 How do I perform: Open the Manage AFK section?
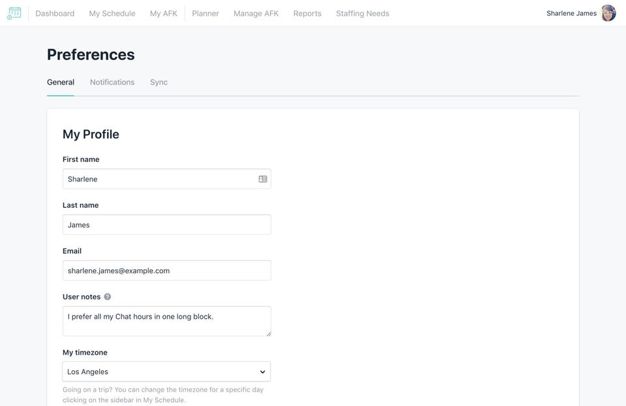coord(256,13)
